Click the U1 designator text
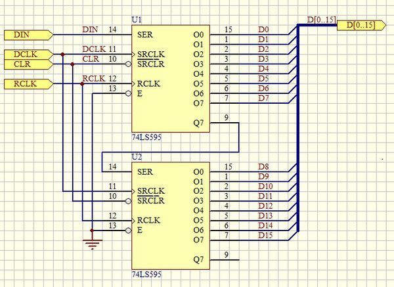 tap(137, 21)
